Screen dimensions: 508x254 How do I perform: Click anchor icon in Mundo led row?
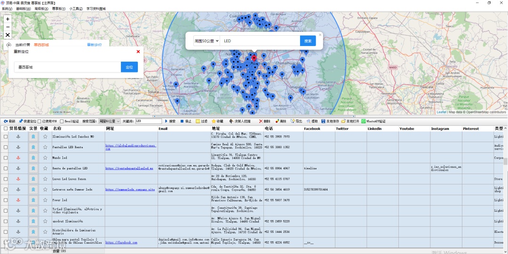click(18, 158)
